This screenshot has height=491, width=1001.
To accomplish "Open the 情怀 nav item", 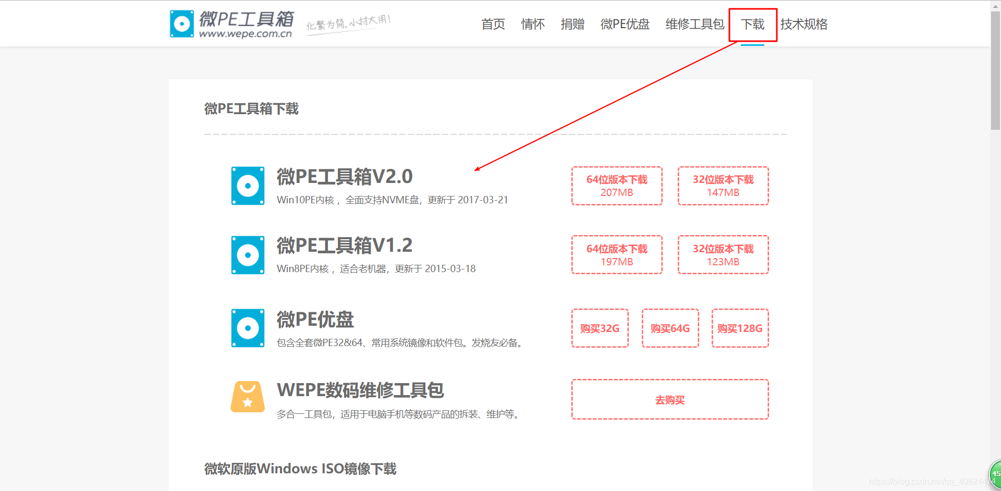I will click(533, 24).
